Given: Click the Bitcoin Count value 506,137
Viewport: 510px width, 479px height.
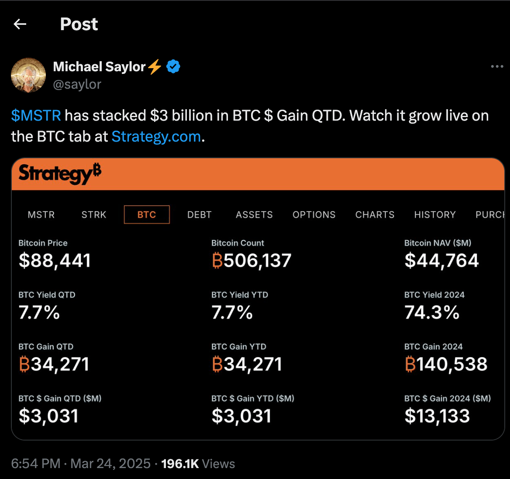Looking at the screenshot, I should 252,261.
